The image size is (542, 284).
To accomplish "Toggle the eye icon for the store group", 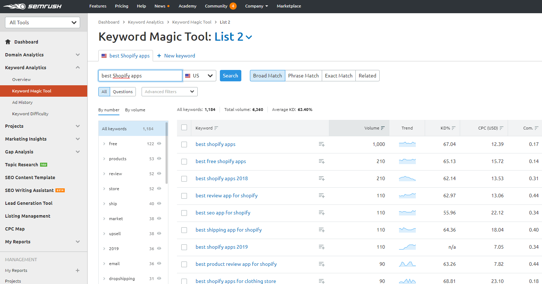I will tap(159, 188).
